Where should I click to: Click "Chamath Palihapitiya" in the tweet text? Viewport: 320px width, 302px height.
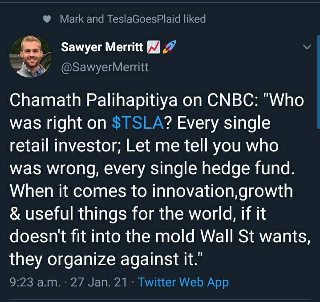pyautogui.click(x=88, y=101)
